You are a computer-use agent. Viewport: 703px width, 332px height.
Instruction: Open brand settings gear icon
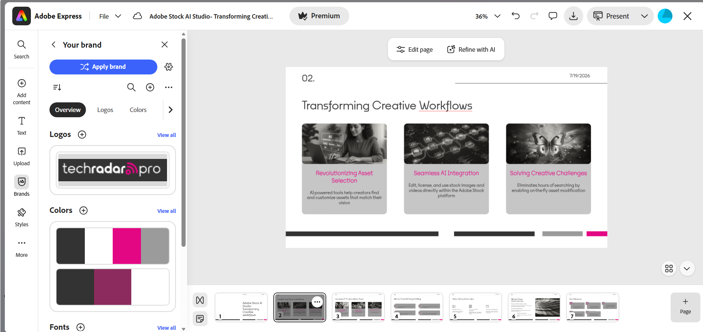click(x=169, y=67)
